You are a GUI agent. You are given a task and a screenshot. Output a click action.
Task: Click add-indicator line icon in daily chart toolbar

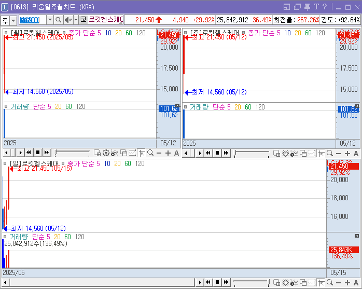(294, 283)
